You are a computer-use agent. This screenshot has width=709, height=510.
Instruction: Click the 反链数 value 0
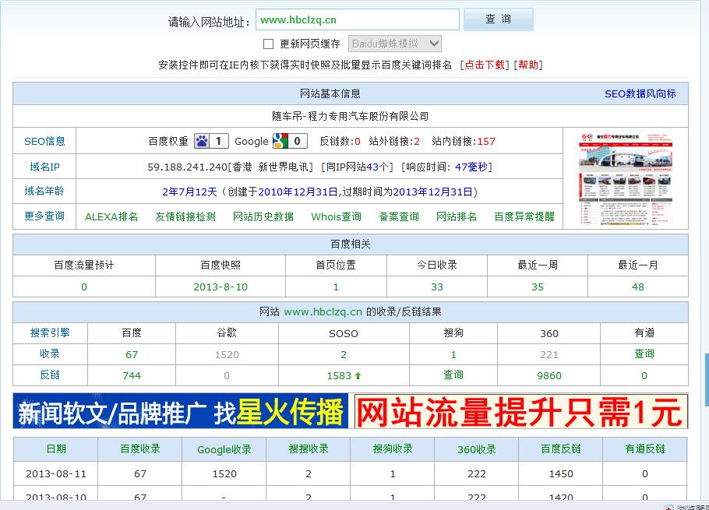click(357, 142)
